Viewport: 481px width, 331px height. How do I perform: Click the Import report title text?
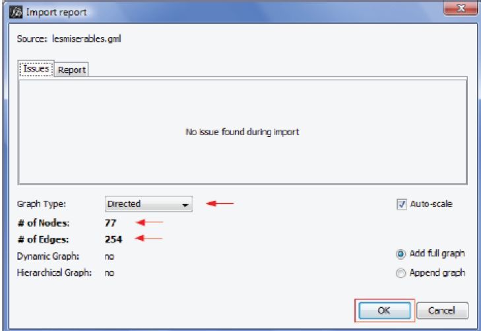point(56,13)
